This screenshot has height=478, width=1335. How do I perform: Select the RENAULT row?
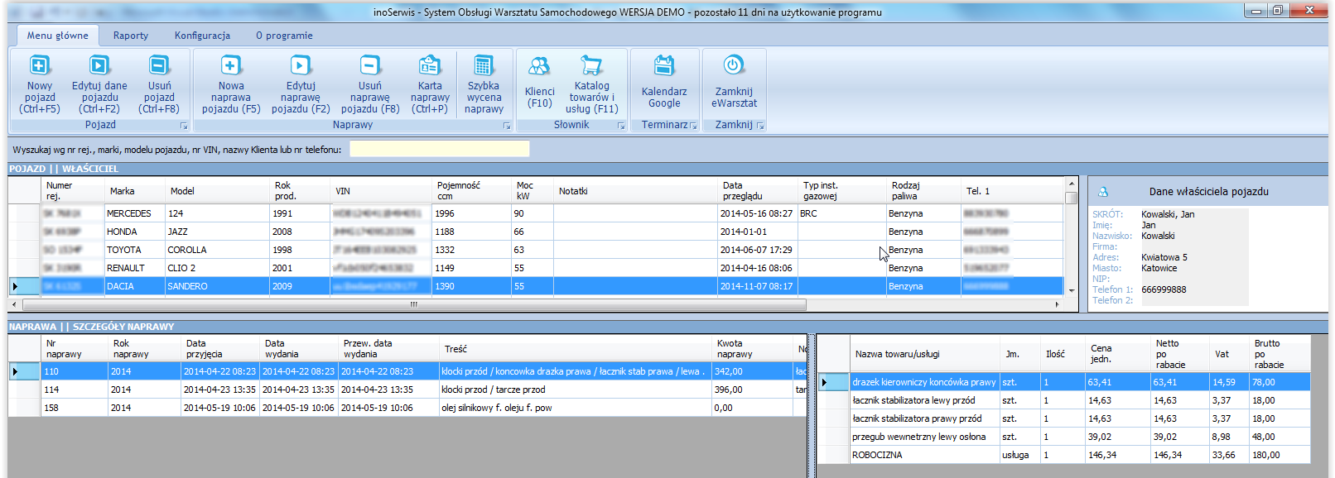point(536,268)
